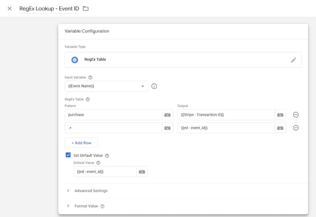The width and height of the screenshot is (316, 217).
Task: Click the Variable Type label
Action: coord(75,47)
